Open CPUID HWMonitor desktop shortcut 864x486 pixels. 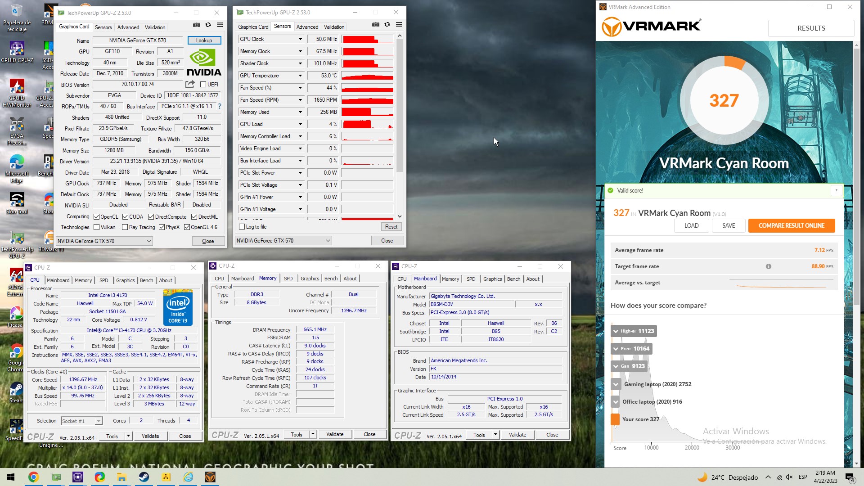tap(17, 94)
